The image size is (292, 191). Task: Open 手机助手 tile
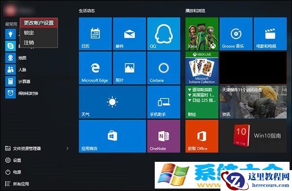[164, 102]
